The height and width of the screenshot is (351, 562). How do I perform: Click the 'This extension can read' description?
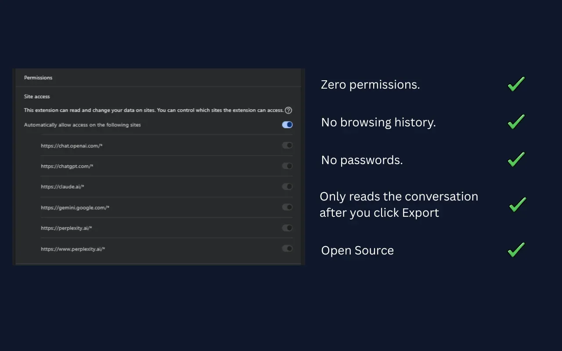(154, 111)
